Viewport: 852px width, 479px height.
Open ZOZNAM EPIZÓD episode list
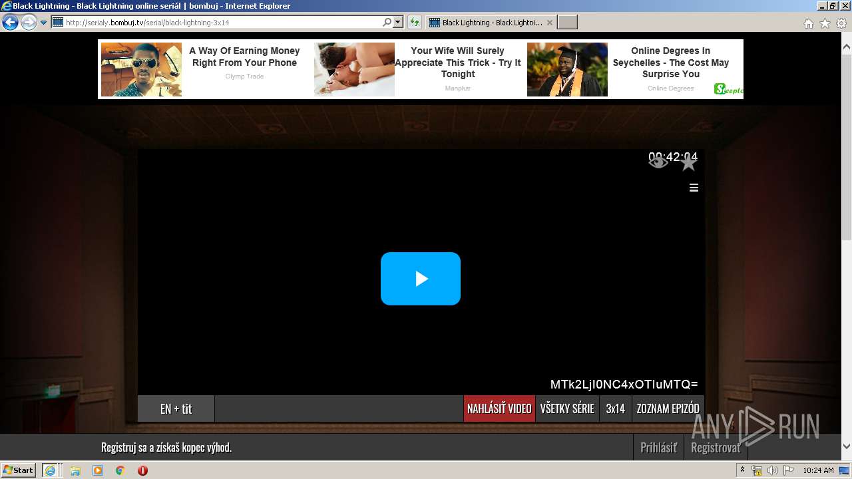[x=668, y=408]
